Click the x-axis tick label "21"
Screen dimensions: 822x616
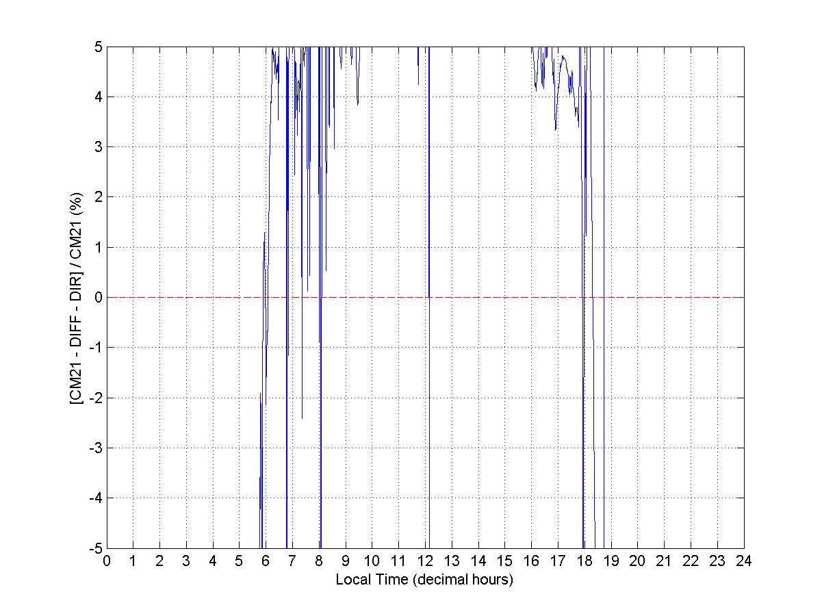[x=664, y=561]
